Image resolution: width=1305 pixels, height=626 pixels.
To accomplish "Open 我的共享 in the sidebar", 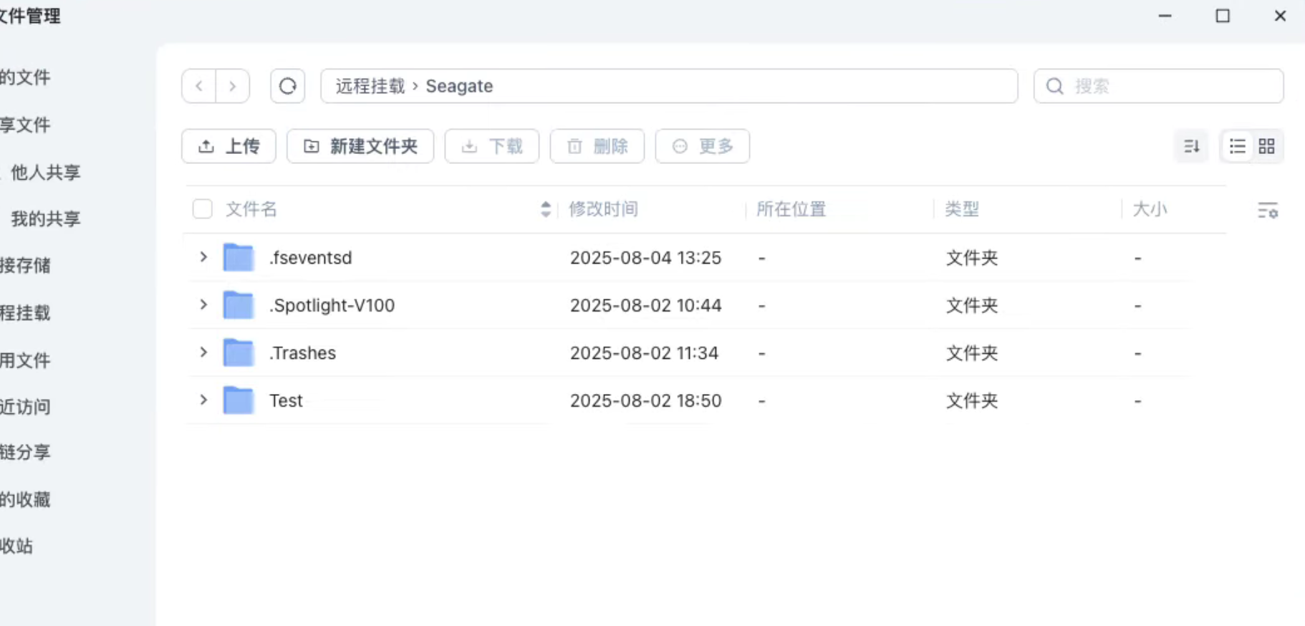I will pyautogui.click(x=45, y=219).
